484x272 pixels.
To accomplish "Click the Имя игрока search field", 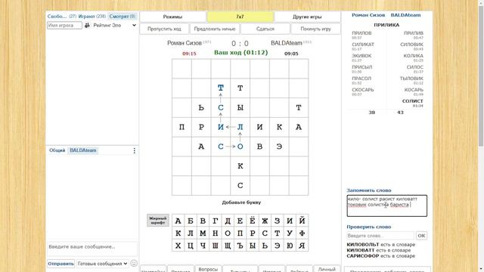I will pyautogui.click(x=64, y=25).
